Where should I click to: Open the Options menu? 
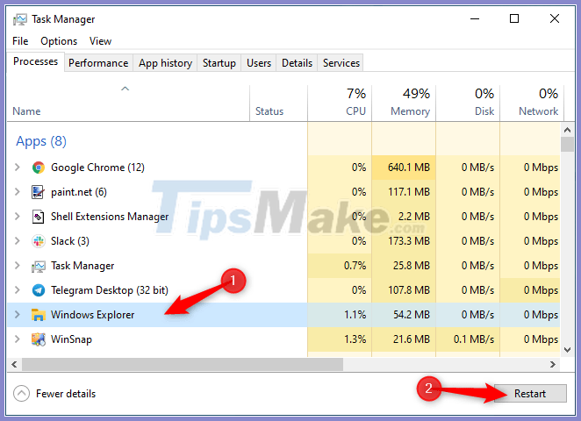click(59, 41)
